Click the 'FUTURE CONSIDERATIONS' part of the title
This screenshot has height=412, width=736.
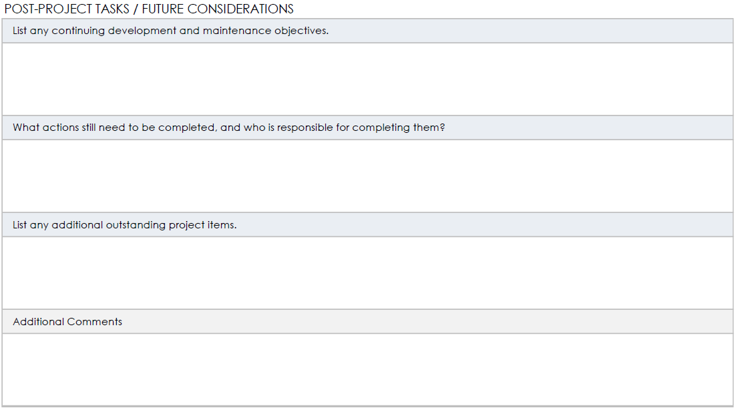pos(218,9)
